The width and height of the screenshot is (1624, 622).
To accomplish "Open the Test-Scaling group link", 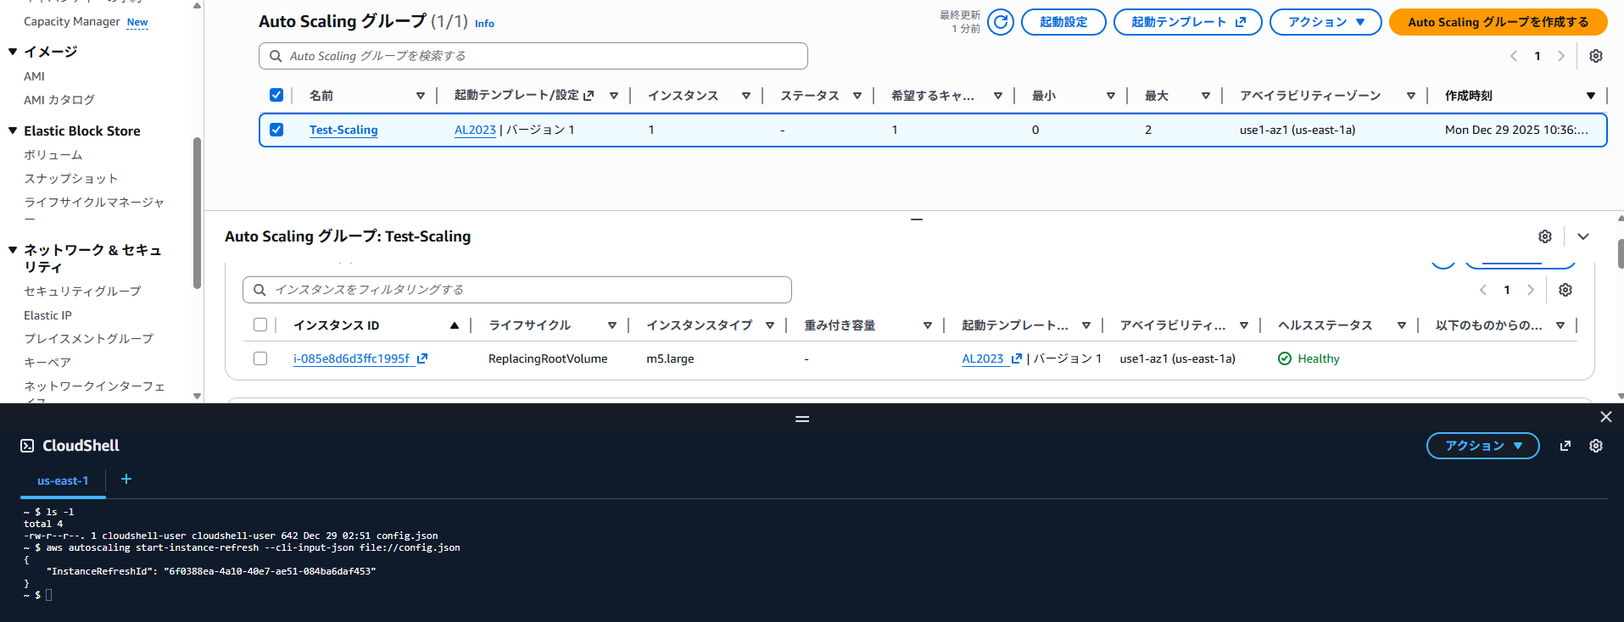I will [343, 130].
